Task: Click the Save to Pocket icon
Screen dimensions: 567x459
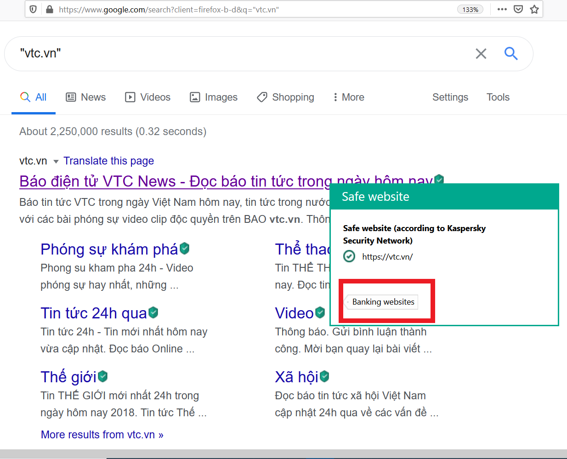Action: 518,9
